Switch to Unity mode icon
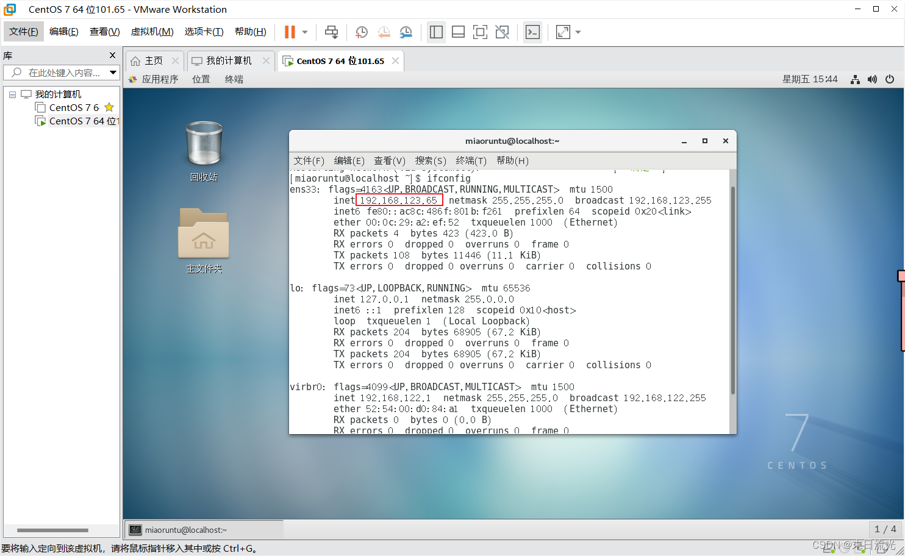 (x=502, y=32)
